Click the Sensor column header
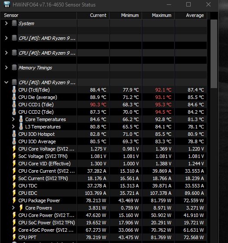The height and width of the screenshot is (243, 228). pos(39,15)
